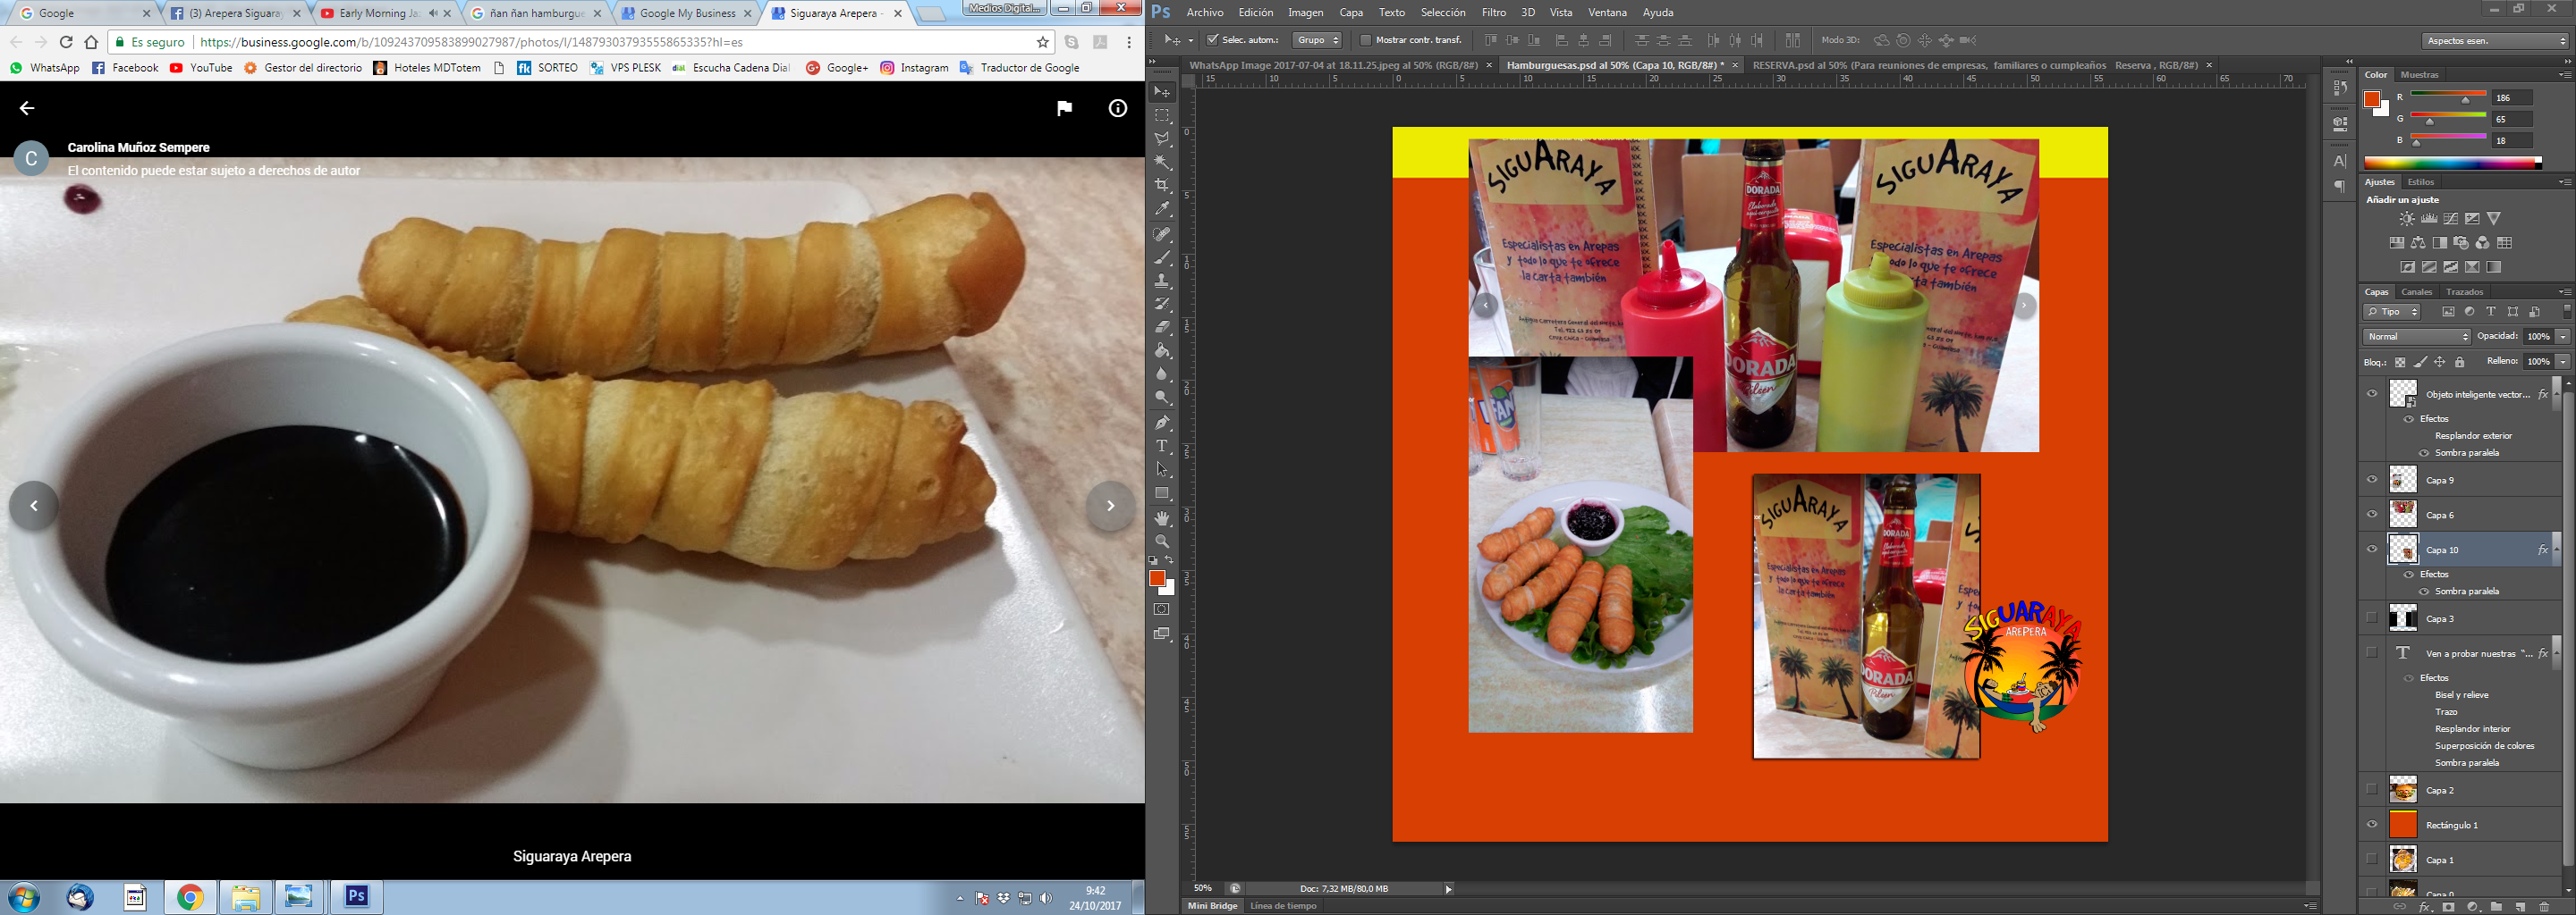
Task: Hide the Capa 9 layer
Action: (2372, 481)
